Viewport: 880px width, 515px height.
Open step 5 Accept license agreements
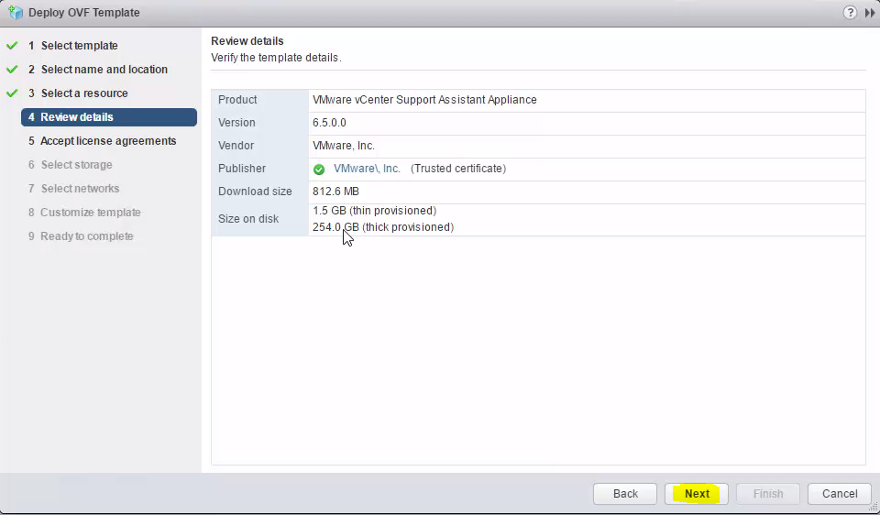tap(102, 141)
